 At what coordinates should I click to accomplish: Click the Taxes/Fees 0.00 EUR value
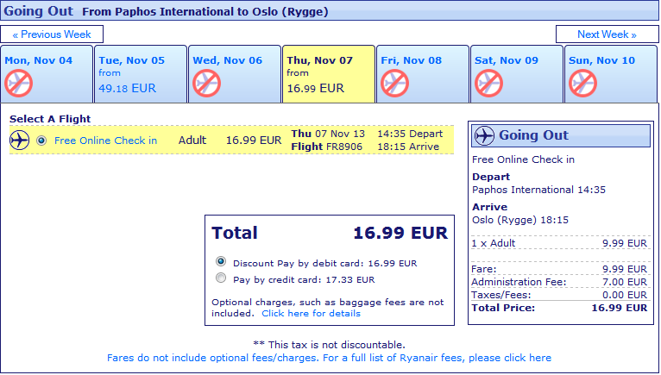click(x=625, y=295)
